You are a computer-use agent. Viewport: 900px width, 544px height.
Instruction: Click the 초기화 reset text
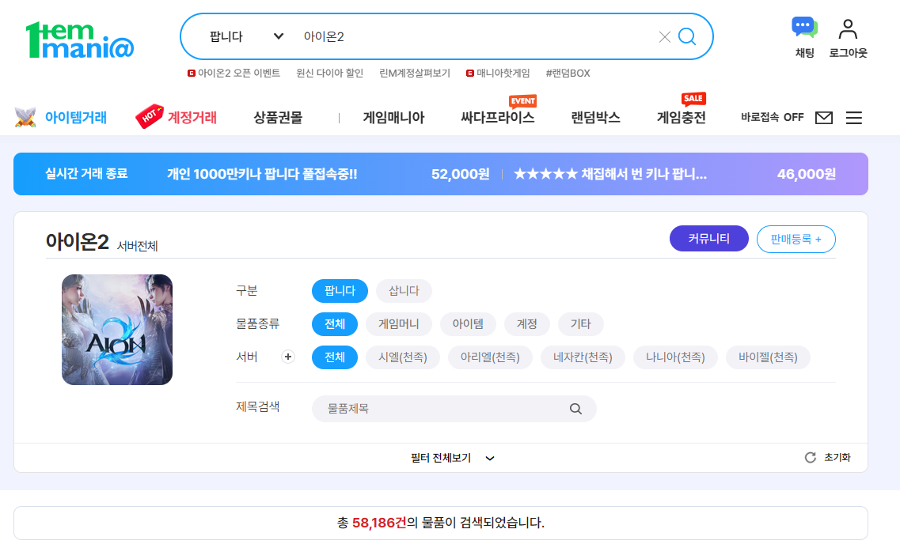837,458
